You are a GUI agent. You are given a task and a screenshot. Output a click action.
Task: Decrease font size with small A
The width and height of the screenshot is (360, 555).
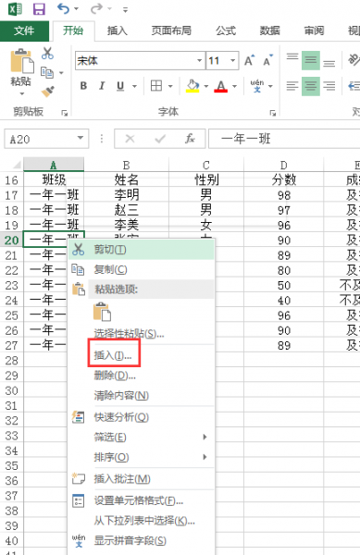point(268,60)
